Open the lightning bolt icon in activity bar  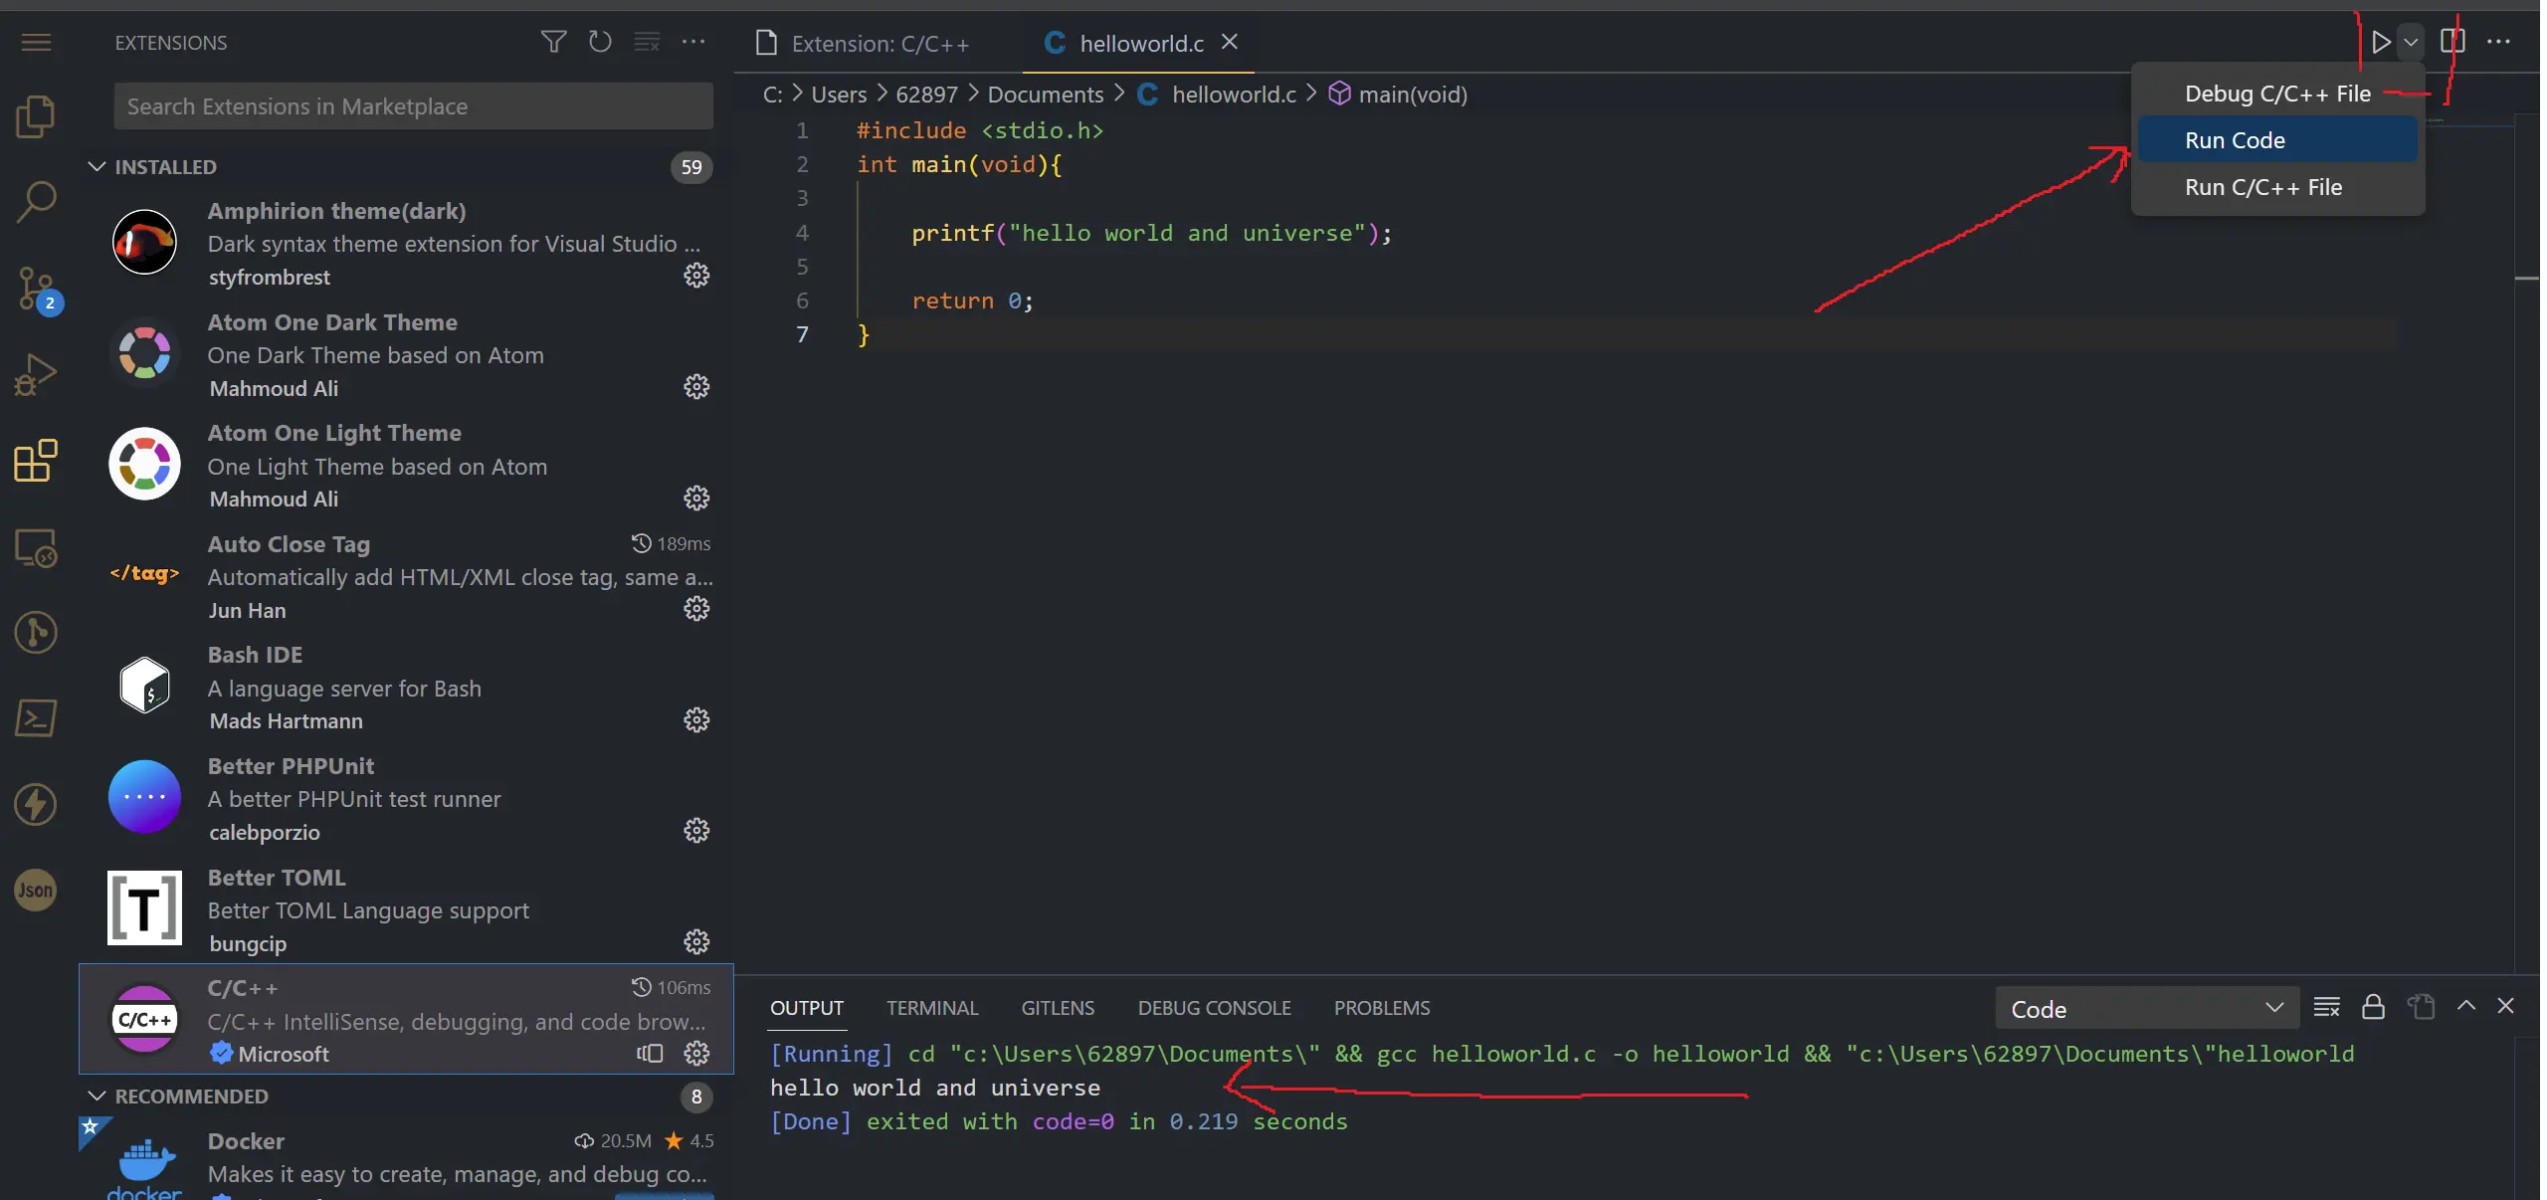pyautogui.click(x=36, y=804)
